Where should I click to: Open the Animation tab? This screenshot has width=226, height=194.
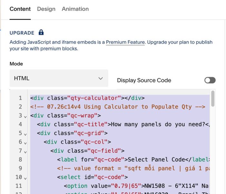75,9
